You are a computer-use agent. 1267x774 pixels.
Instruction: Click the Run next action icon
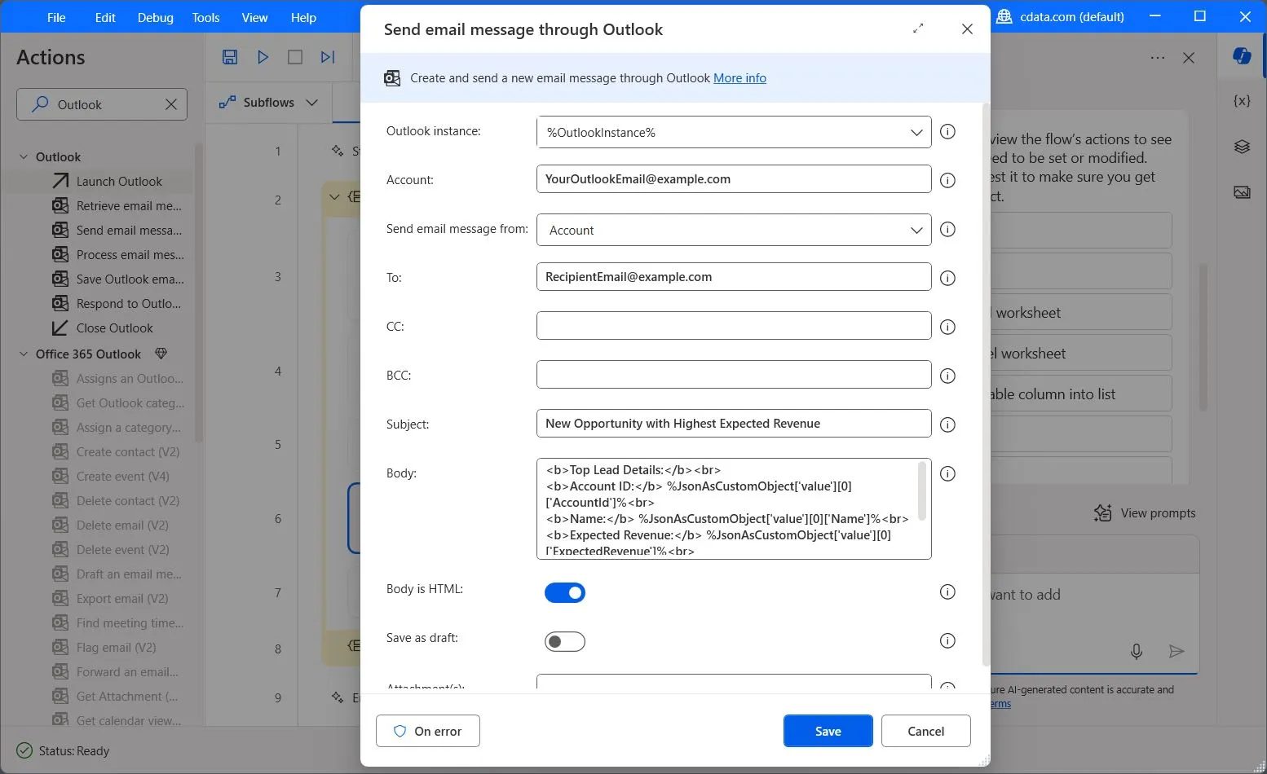coord(328,57)
